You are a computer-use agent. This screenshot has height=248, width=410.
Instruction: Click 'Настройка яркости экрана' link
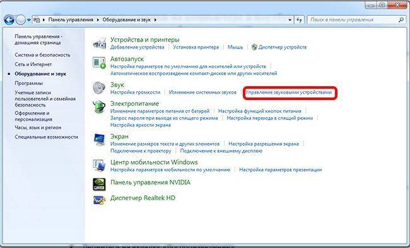[141, 125]
